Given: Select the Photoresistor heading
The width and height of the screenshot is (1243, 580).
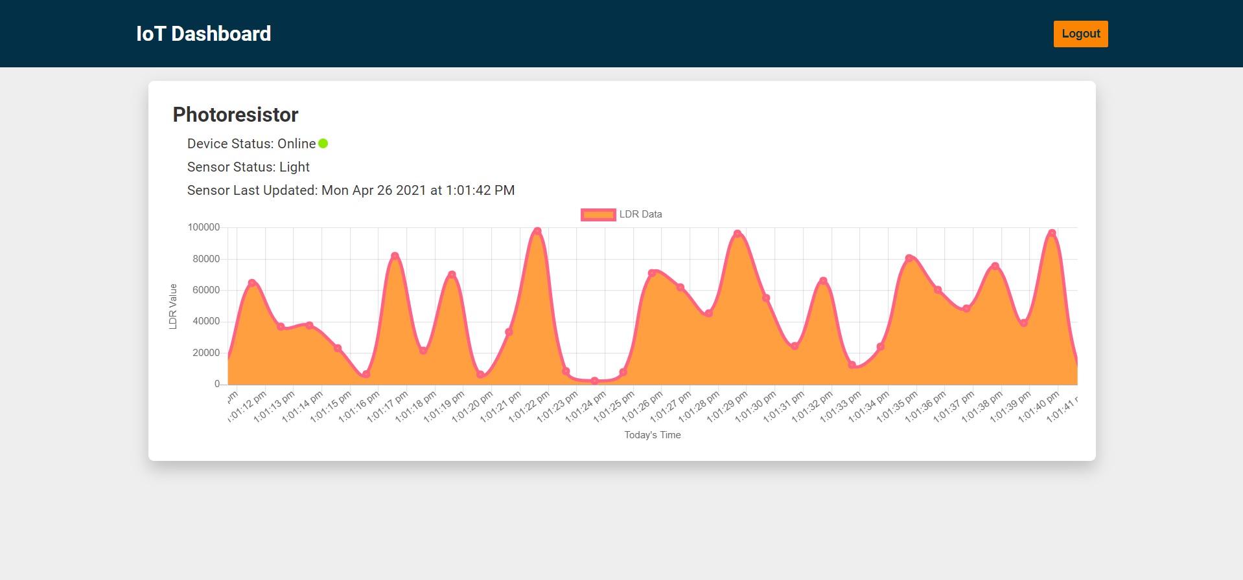Looking at the screenshot, I should 235,115.
